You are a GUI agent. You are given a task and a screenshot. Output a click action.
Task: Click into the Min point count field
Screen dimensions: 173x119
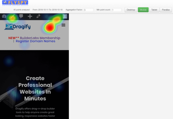(116, 10)
